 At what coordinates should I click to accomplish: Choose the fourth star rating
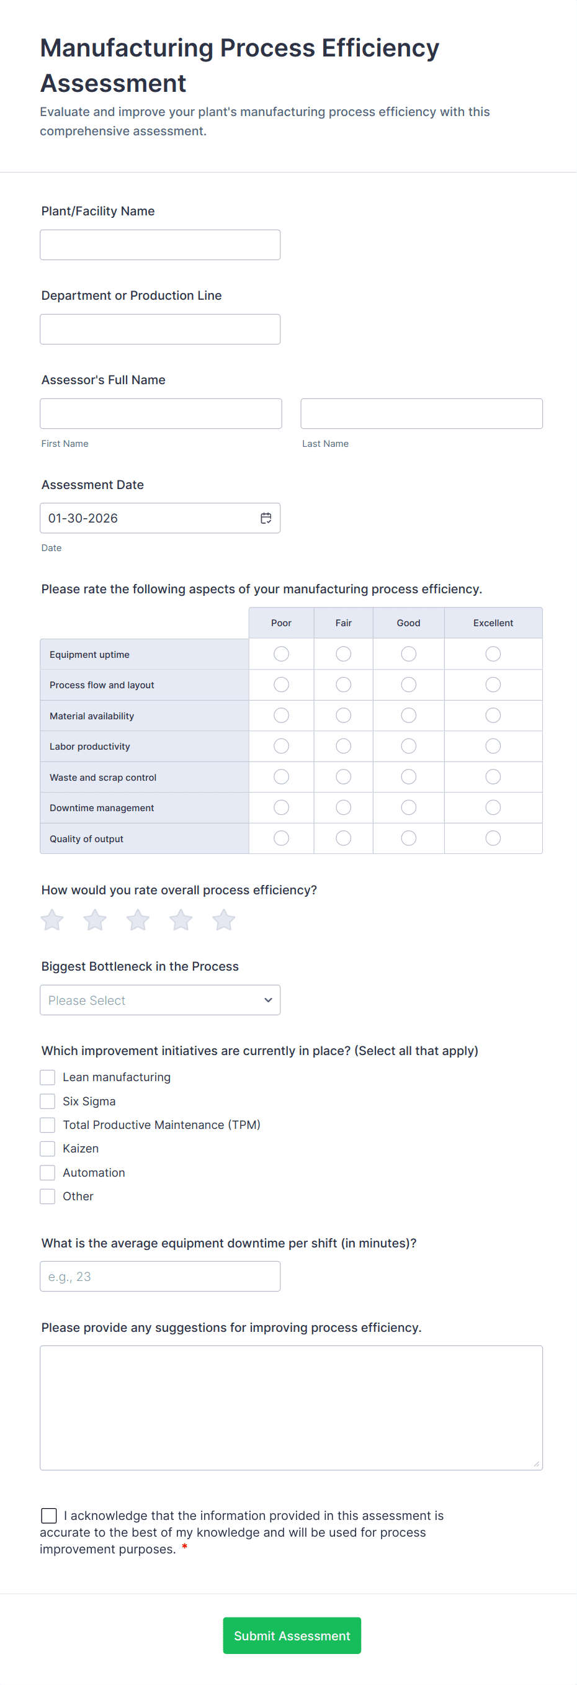pyautogui.click(x=181, y=920)
